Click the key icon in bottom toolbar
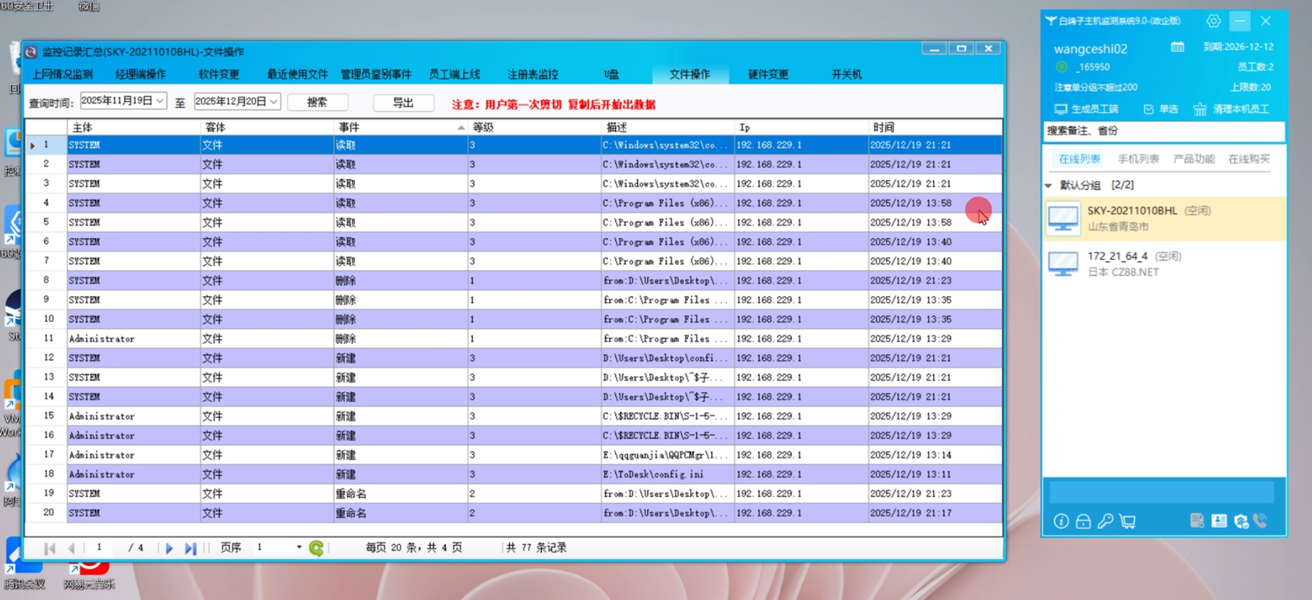Viewport: 1312px width, 600px height. pos(1105,521)
